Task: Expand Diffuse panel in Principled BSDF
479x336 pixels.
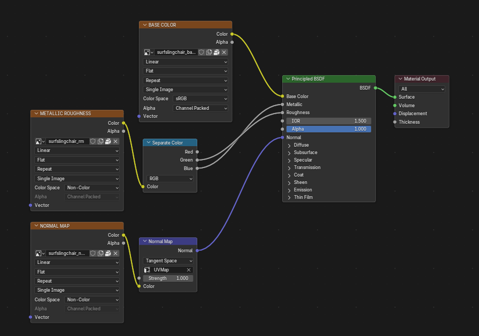Action: [x=289, y=146]
